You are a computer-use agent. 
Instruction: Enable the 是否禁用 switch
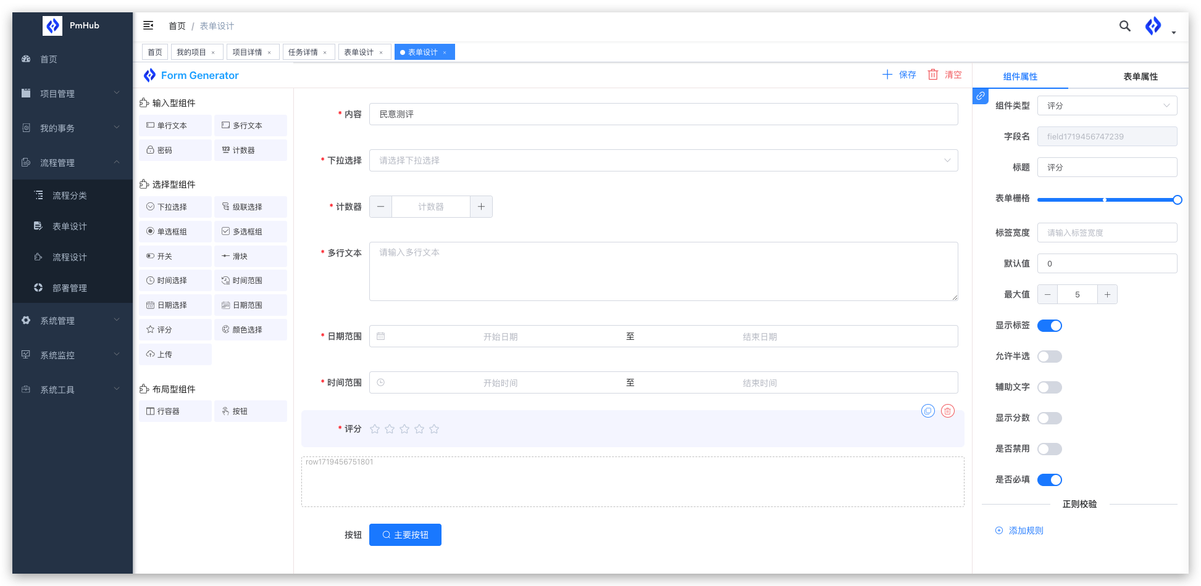coord(1050,449)
